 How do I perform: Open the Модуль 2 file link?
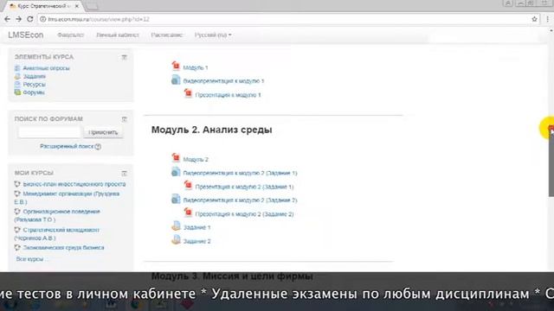pyautogui.click(x=196, y=159)
